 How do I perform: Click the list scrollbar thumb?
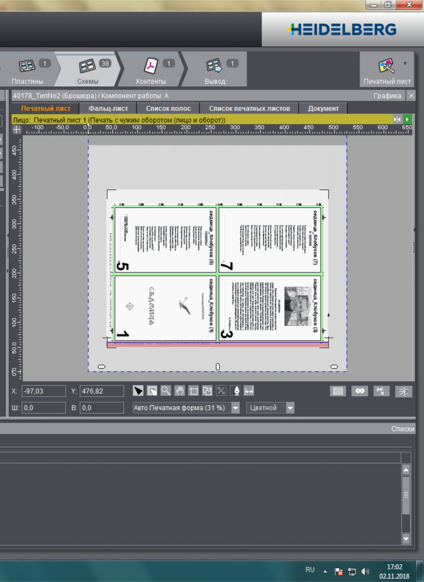click(406, 495)
